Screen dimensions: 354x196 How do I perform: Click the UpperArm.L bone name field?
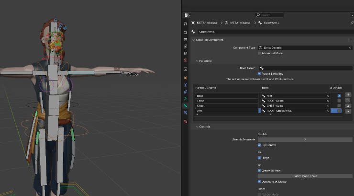pyautogui.click(x=276, y=32)
